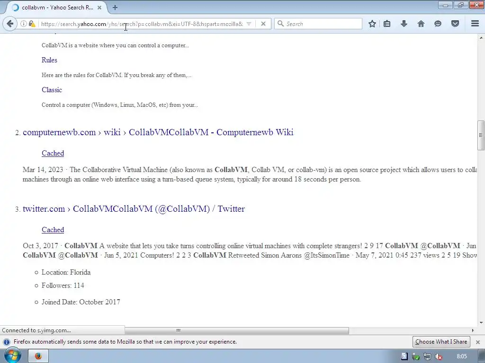Viewport: 485px width, 363px height.
Task: Click "Control a computer (Windows, Linux" snippet
Action: point(120,105)
